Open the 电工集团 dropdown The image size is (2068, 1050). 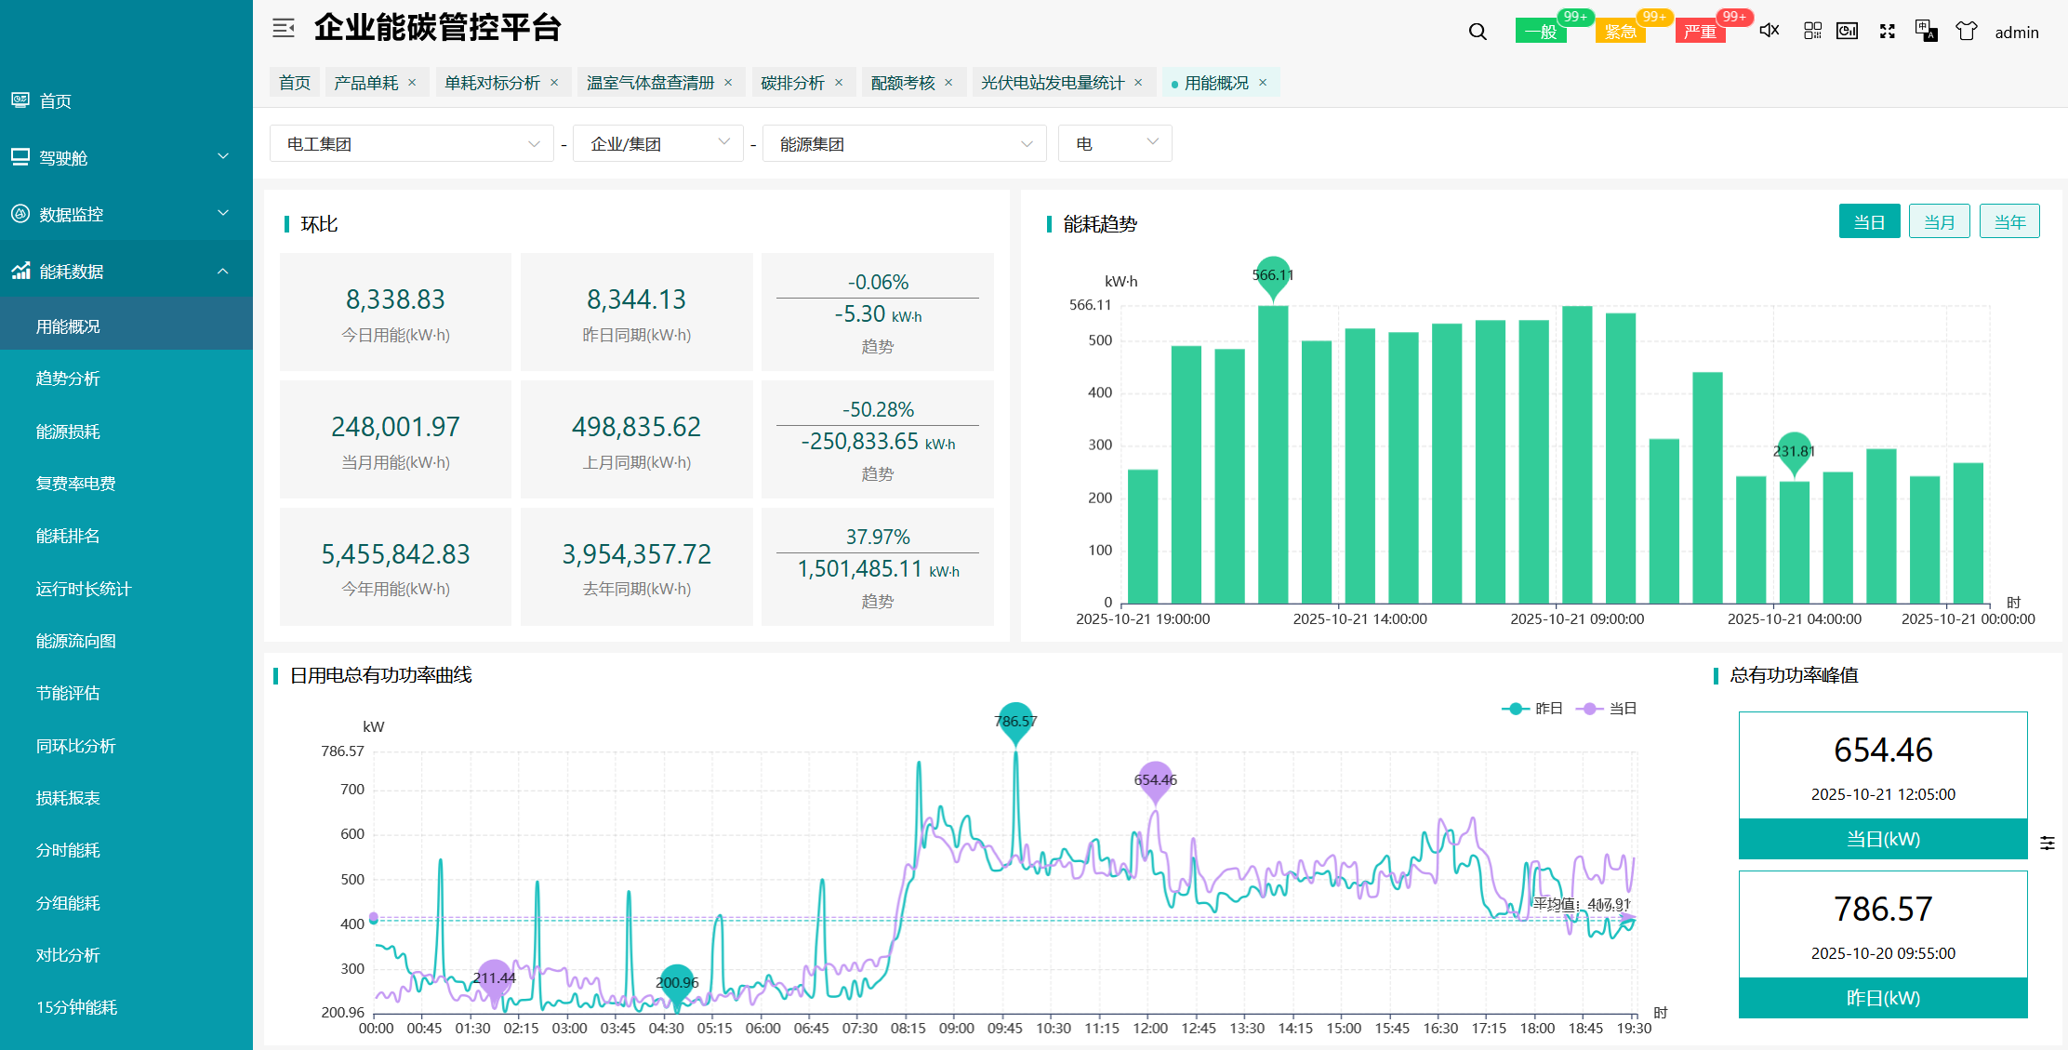pos(411,144)
